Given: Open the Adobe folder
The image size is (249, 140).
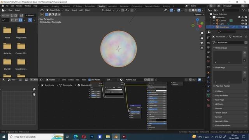Looking at the screenshot, I should 7,33.
